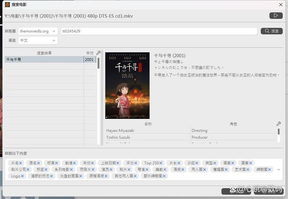Viewport: 288px width, 199px height.
Task: Remove the 光盘封面图 tag
Action: tap(81, 176)
